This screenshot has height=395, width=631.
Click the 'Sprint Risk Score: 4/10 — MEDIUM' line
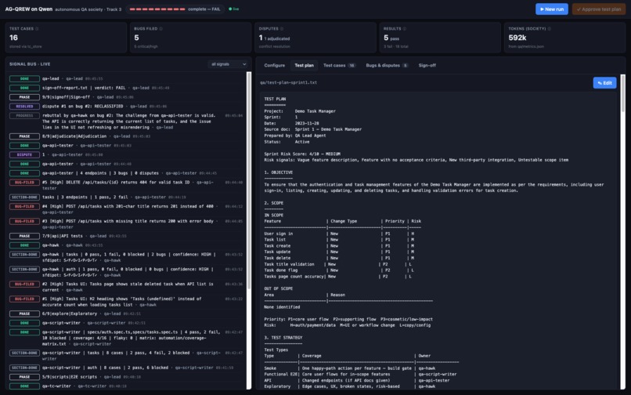click(302, 154)
